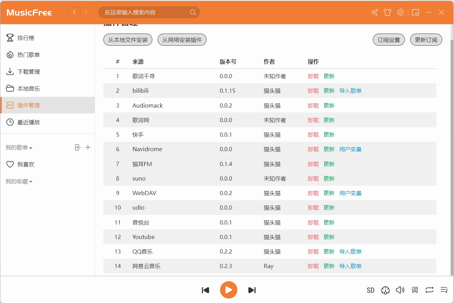Open 用户变量 for Navidrome
This screenshot has width=454, height=303.
point(350,149)
